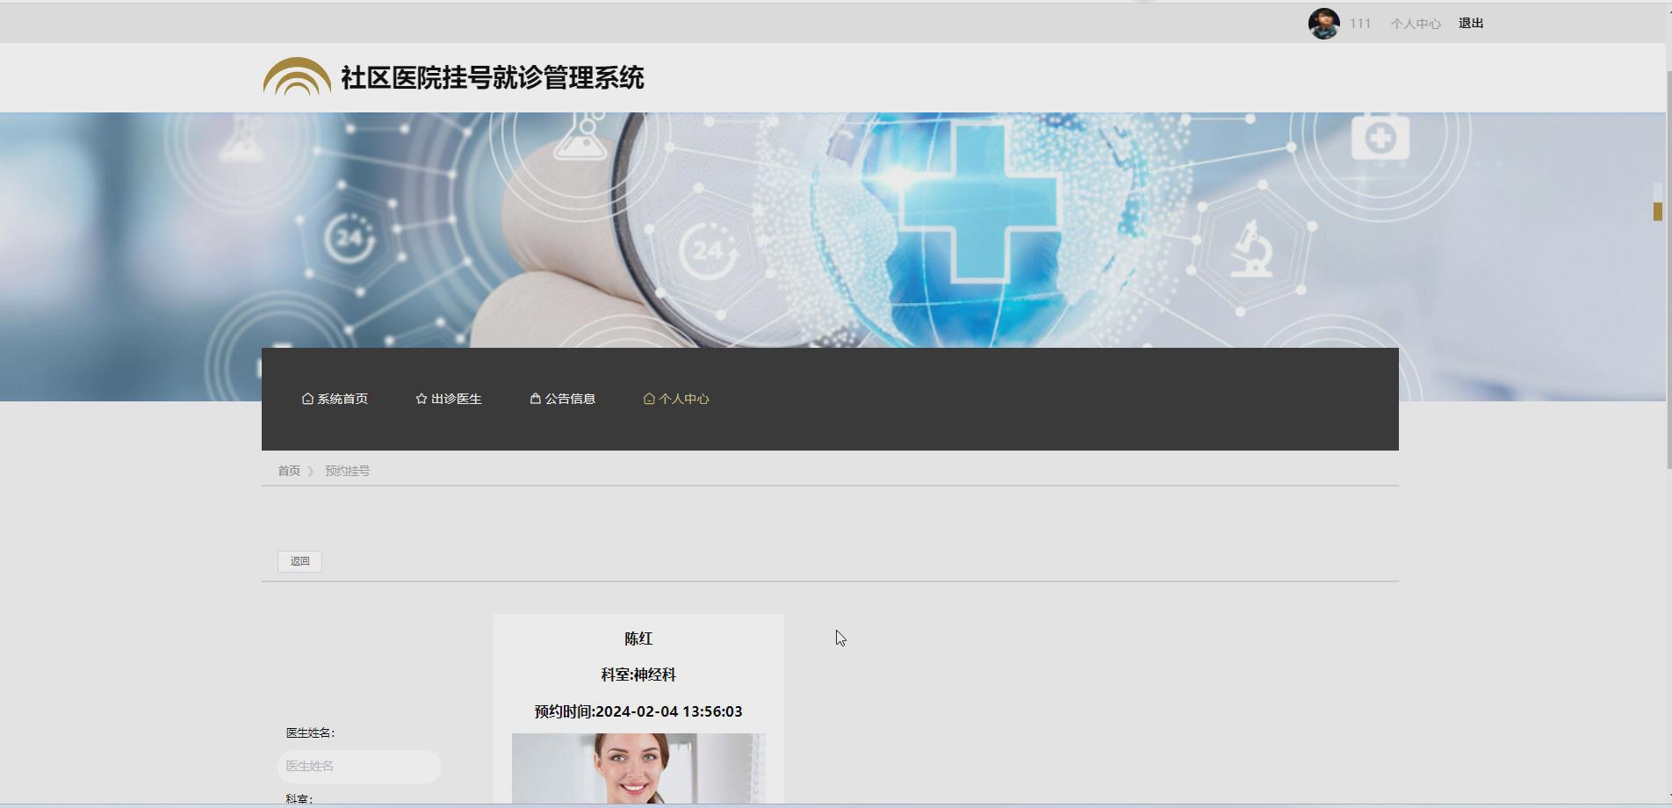Click the bag icon beside 公告信息
The width and height of the screenshot is (1672, 808).
[536, 399]
